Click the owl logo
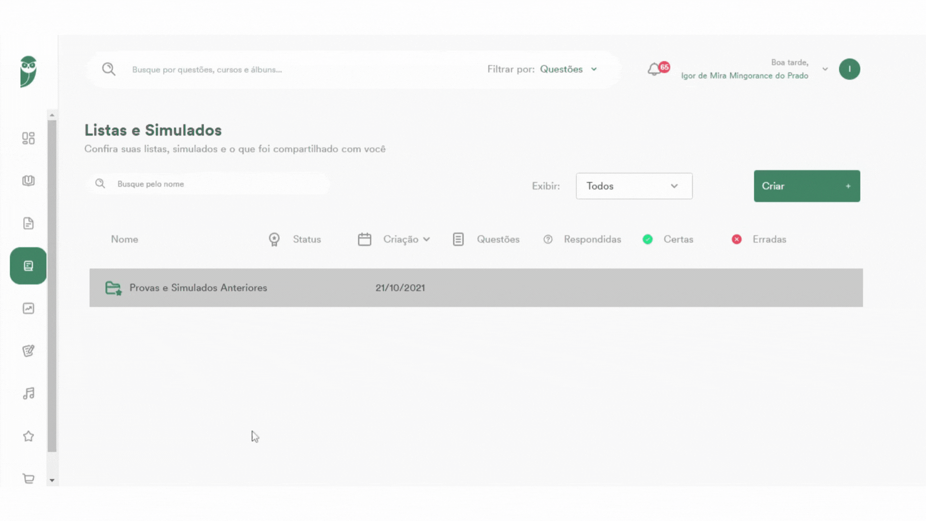The image size is (926, 521). coord(28,71)
